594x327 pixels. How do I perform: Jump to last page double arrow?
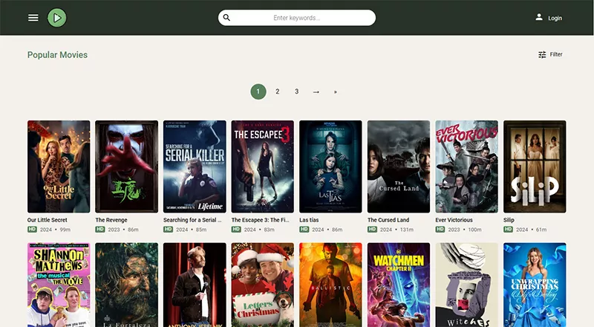336,92
